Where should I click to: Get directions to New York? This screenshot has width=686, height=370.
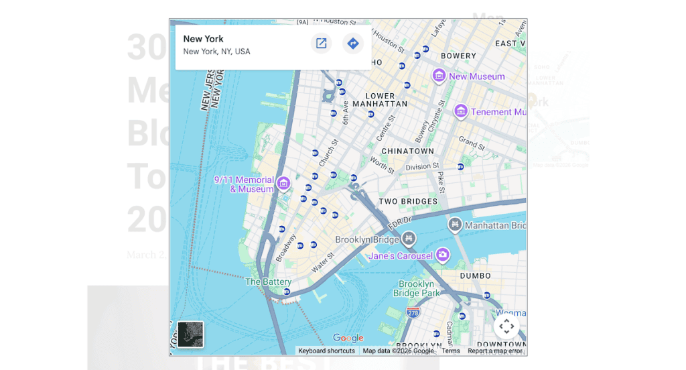pos(353,44)
